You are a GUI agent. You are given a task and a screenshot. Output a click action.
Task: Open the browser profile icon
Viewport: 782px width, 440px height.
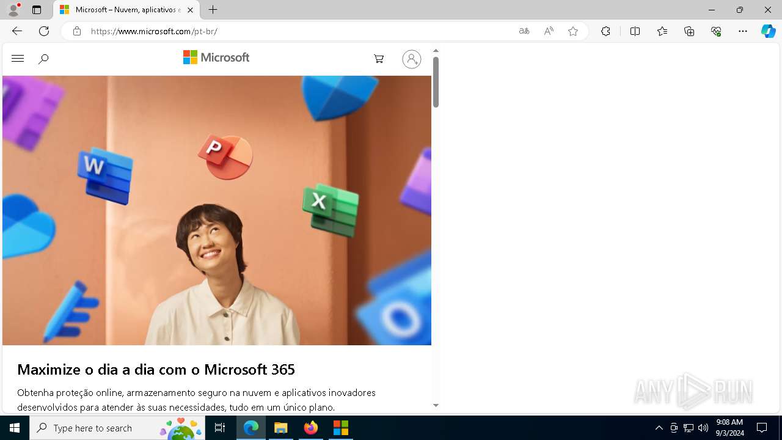point(13,10)
